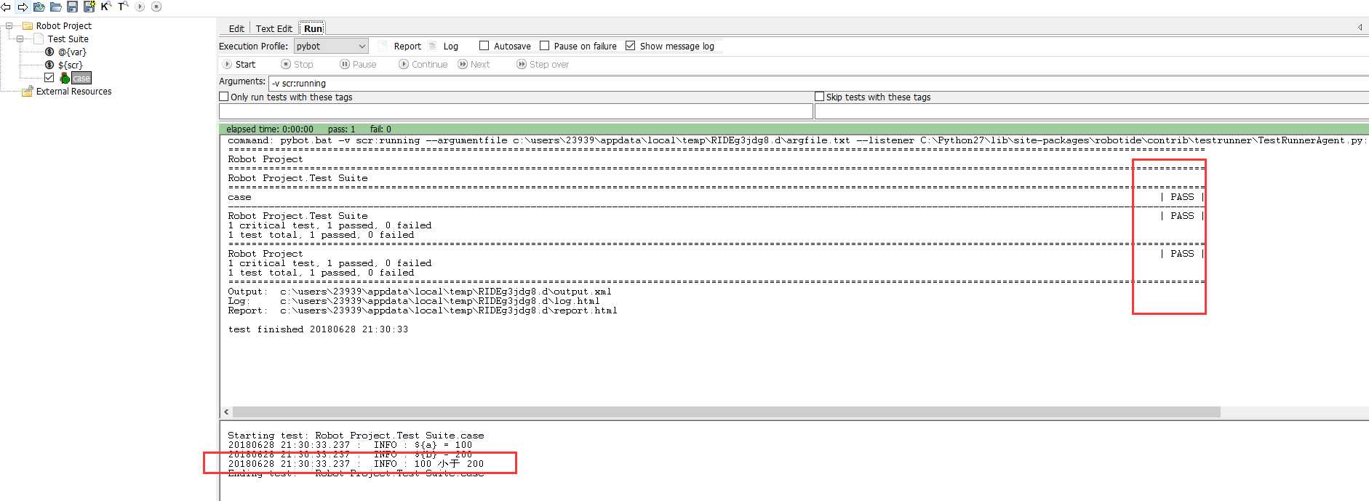Click the Start button
The width and height of the screenshot is (1369, 501).
(x=239, y=64)
